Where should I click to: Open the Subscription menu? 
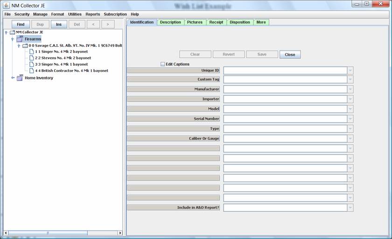(x=115, y=14)
